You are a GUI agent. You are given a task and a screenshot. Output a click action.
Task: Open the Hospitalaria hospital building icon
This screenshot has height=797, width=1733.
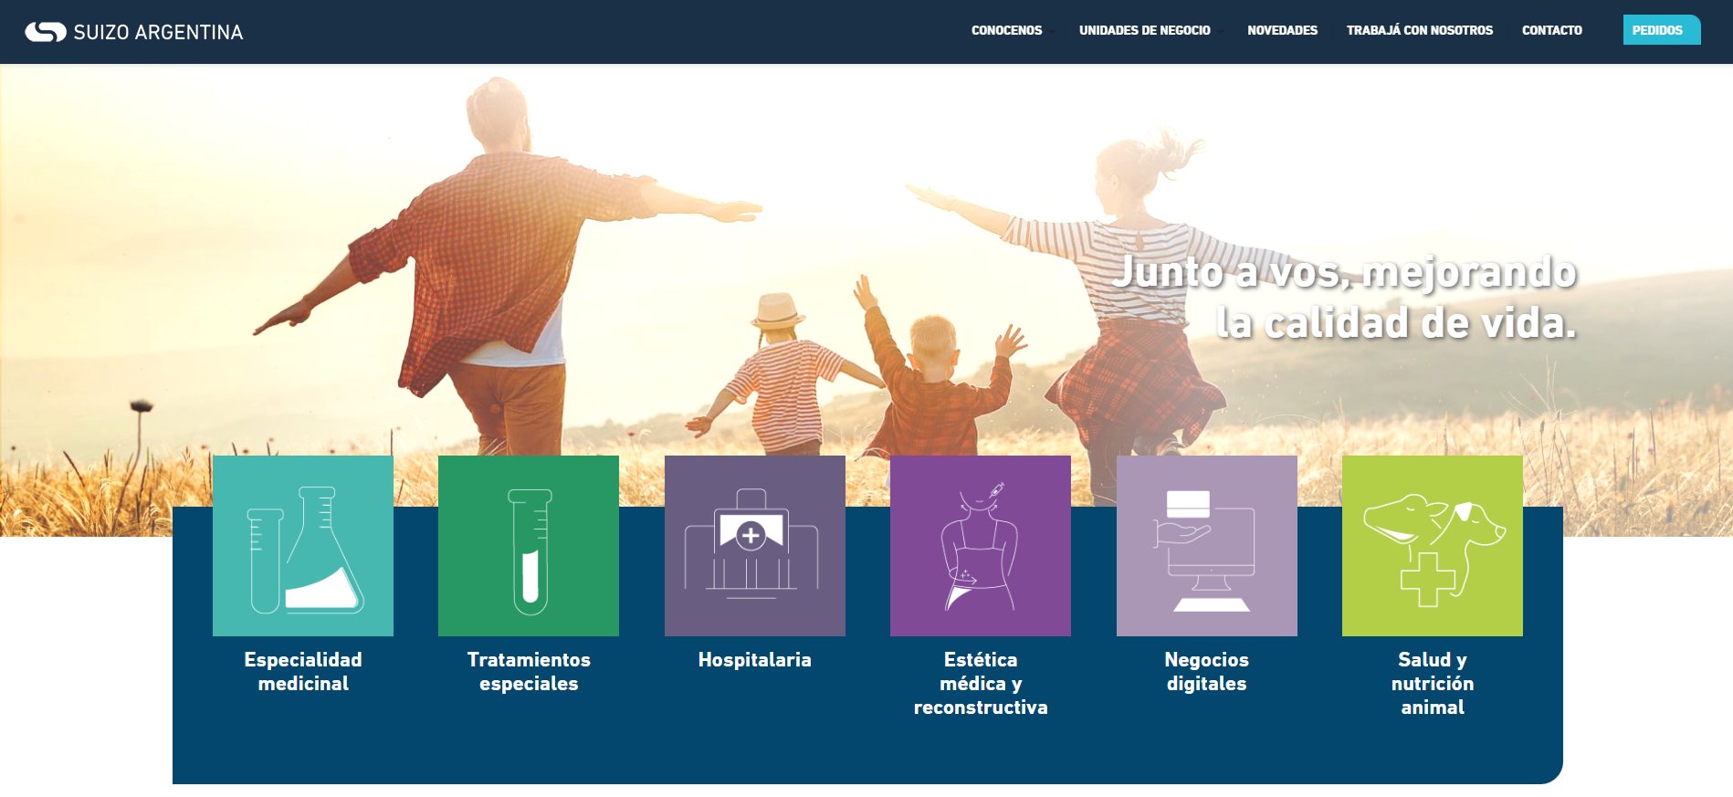[x=754, y=546]
